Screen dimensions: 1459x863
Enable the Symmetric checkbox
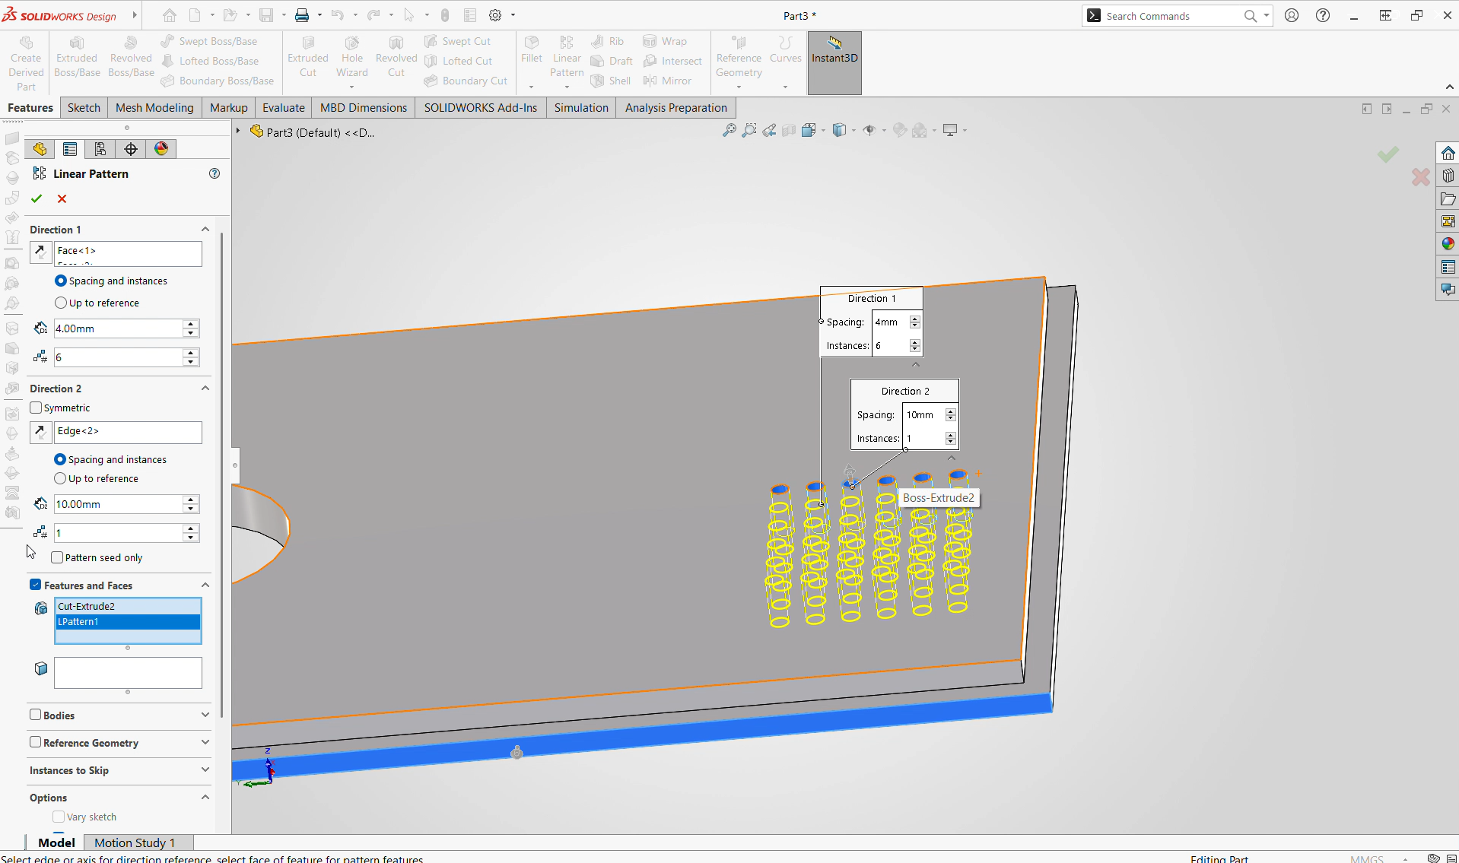36,408
